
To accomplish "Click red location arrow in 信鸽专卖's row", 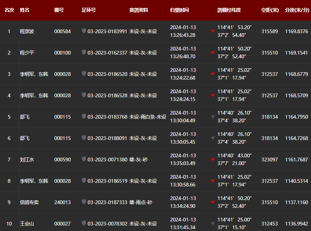I will click(213, 202).
